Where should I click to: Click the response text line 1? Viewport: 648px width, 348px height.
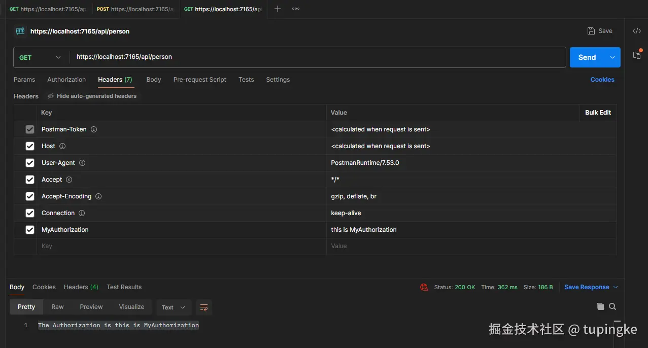118,325
